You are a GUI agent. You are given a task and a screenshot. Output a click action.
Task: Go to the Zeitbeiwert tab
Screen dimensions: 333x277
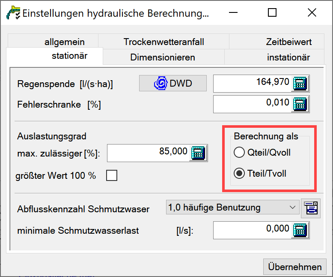point(288,42)
